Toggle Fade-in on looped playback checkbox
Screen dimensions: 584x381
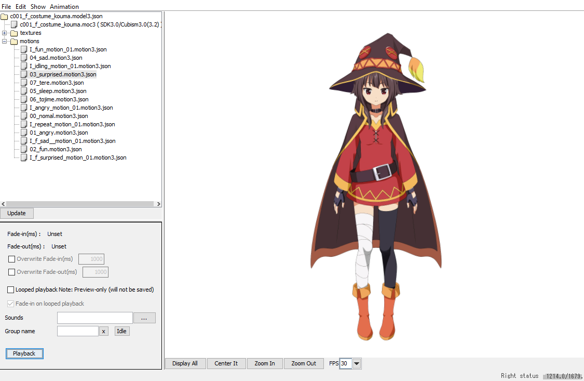point(11,304)
